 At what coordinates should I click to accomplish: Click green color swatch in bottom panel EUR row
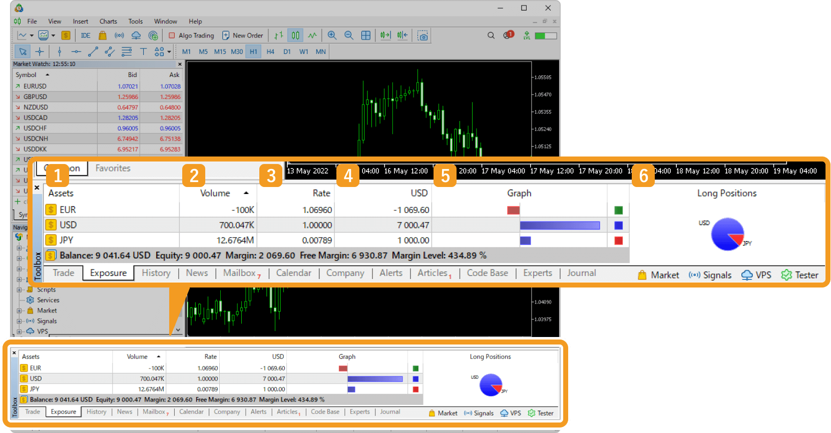point(415,368)
